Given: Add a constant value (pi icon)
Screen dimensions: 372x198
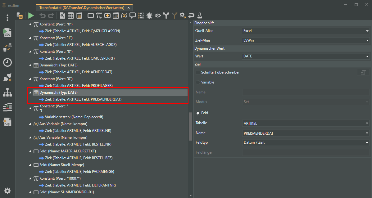Looking at the screenshot, I should tap(99, 16).
